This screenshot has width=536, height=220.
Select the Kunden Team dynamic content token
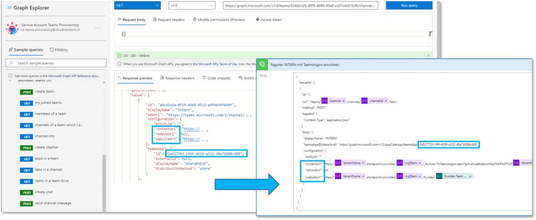pyautogui.click(x=455, y=176)
